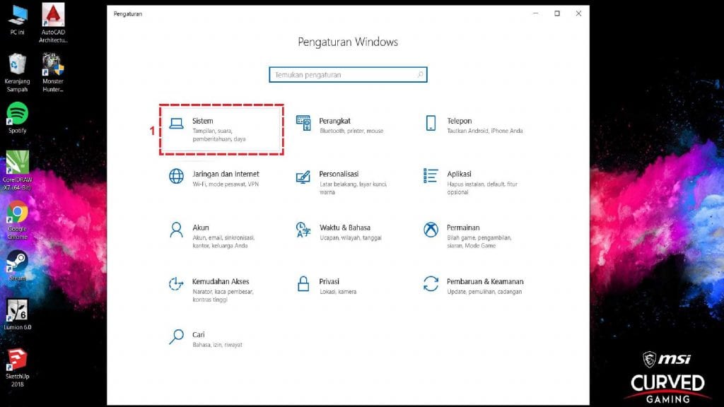724x407 pixels.
Task: Select the Lumion 6.0 desktop shortcut
Action: coord(17,314)
